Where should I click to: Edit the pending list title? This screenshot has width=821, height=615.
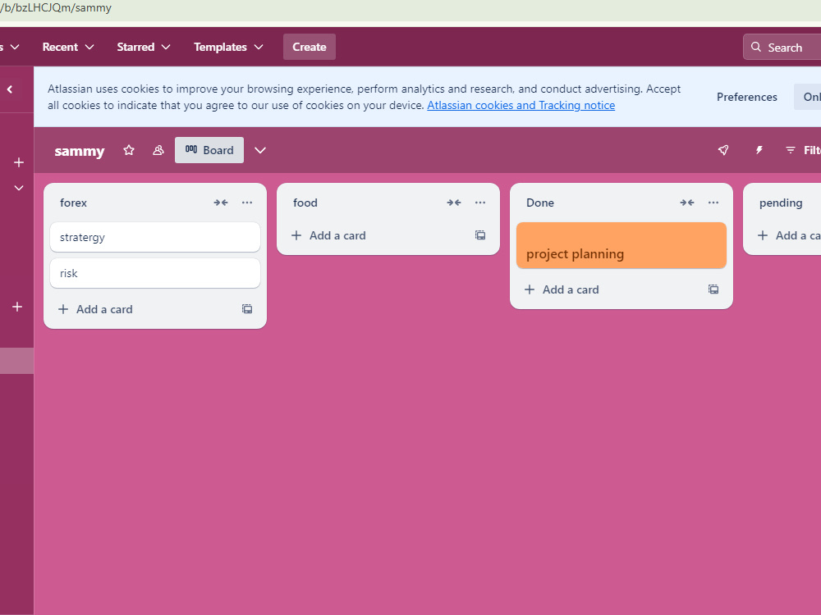[x=781, y=203]
